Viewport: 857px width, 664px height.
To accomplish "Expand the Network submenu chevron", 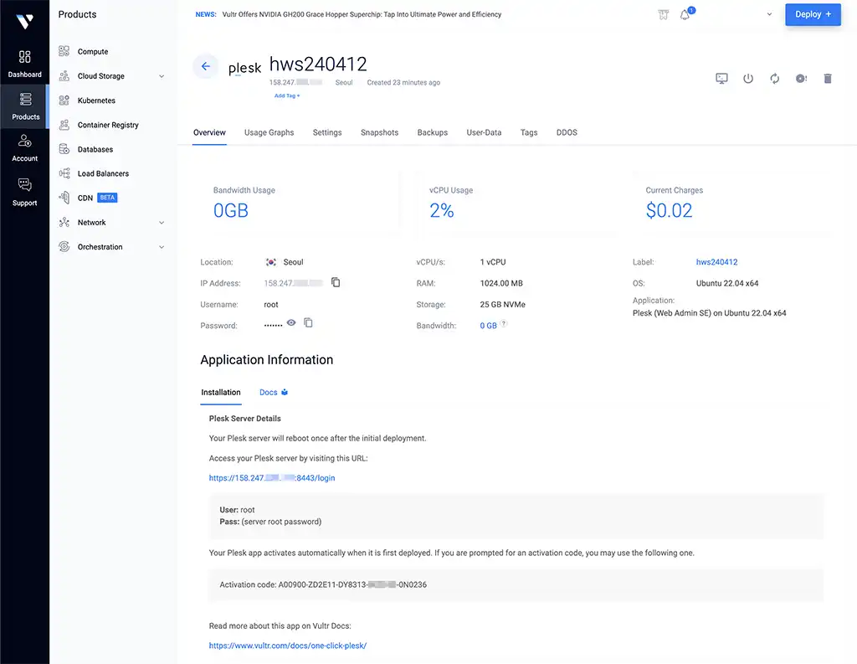I will click(162, 223).
